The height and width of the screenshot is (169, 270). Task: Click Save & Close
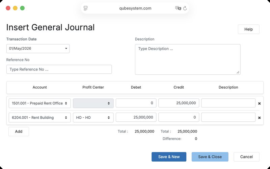click(x=210, y=157)
